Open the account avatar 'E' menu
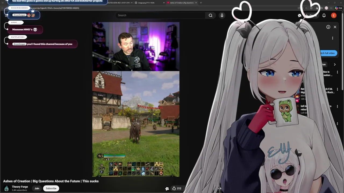 pyautogui.click(x=334, y=16)
